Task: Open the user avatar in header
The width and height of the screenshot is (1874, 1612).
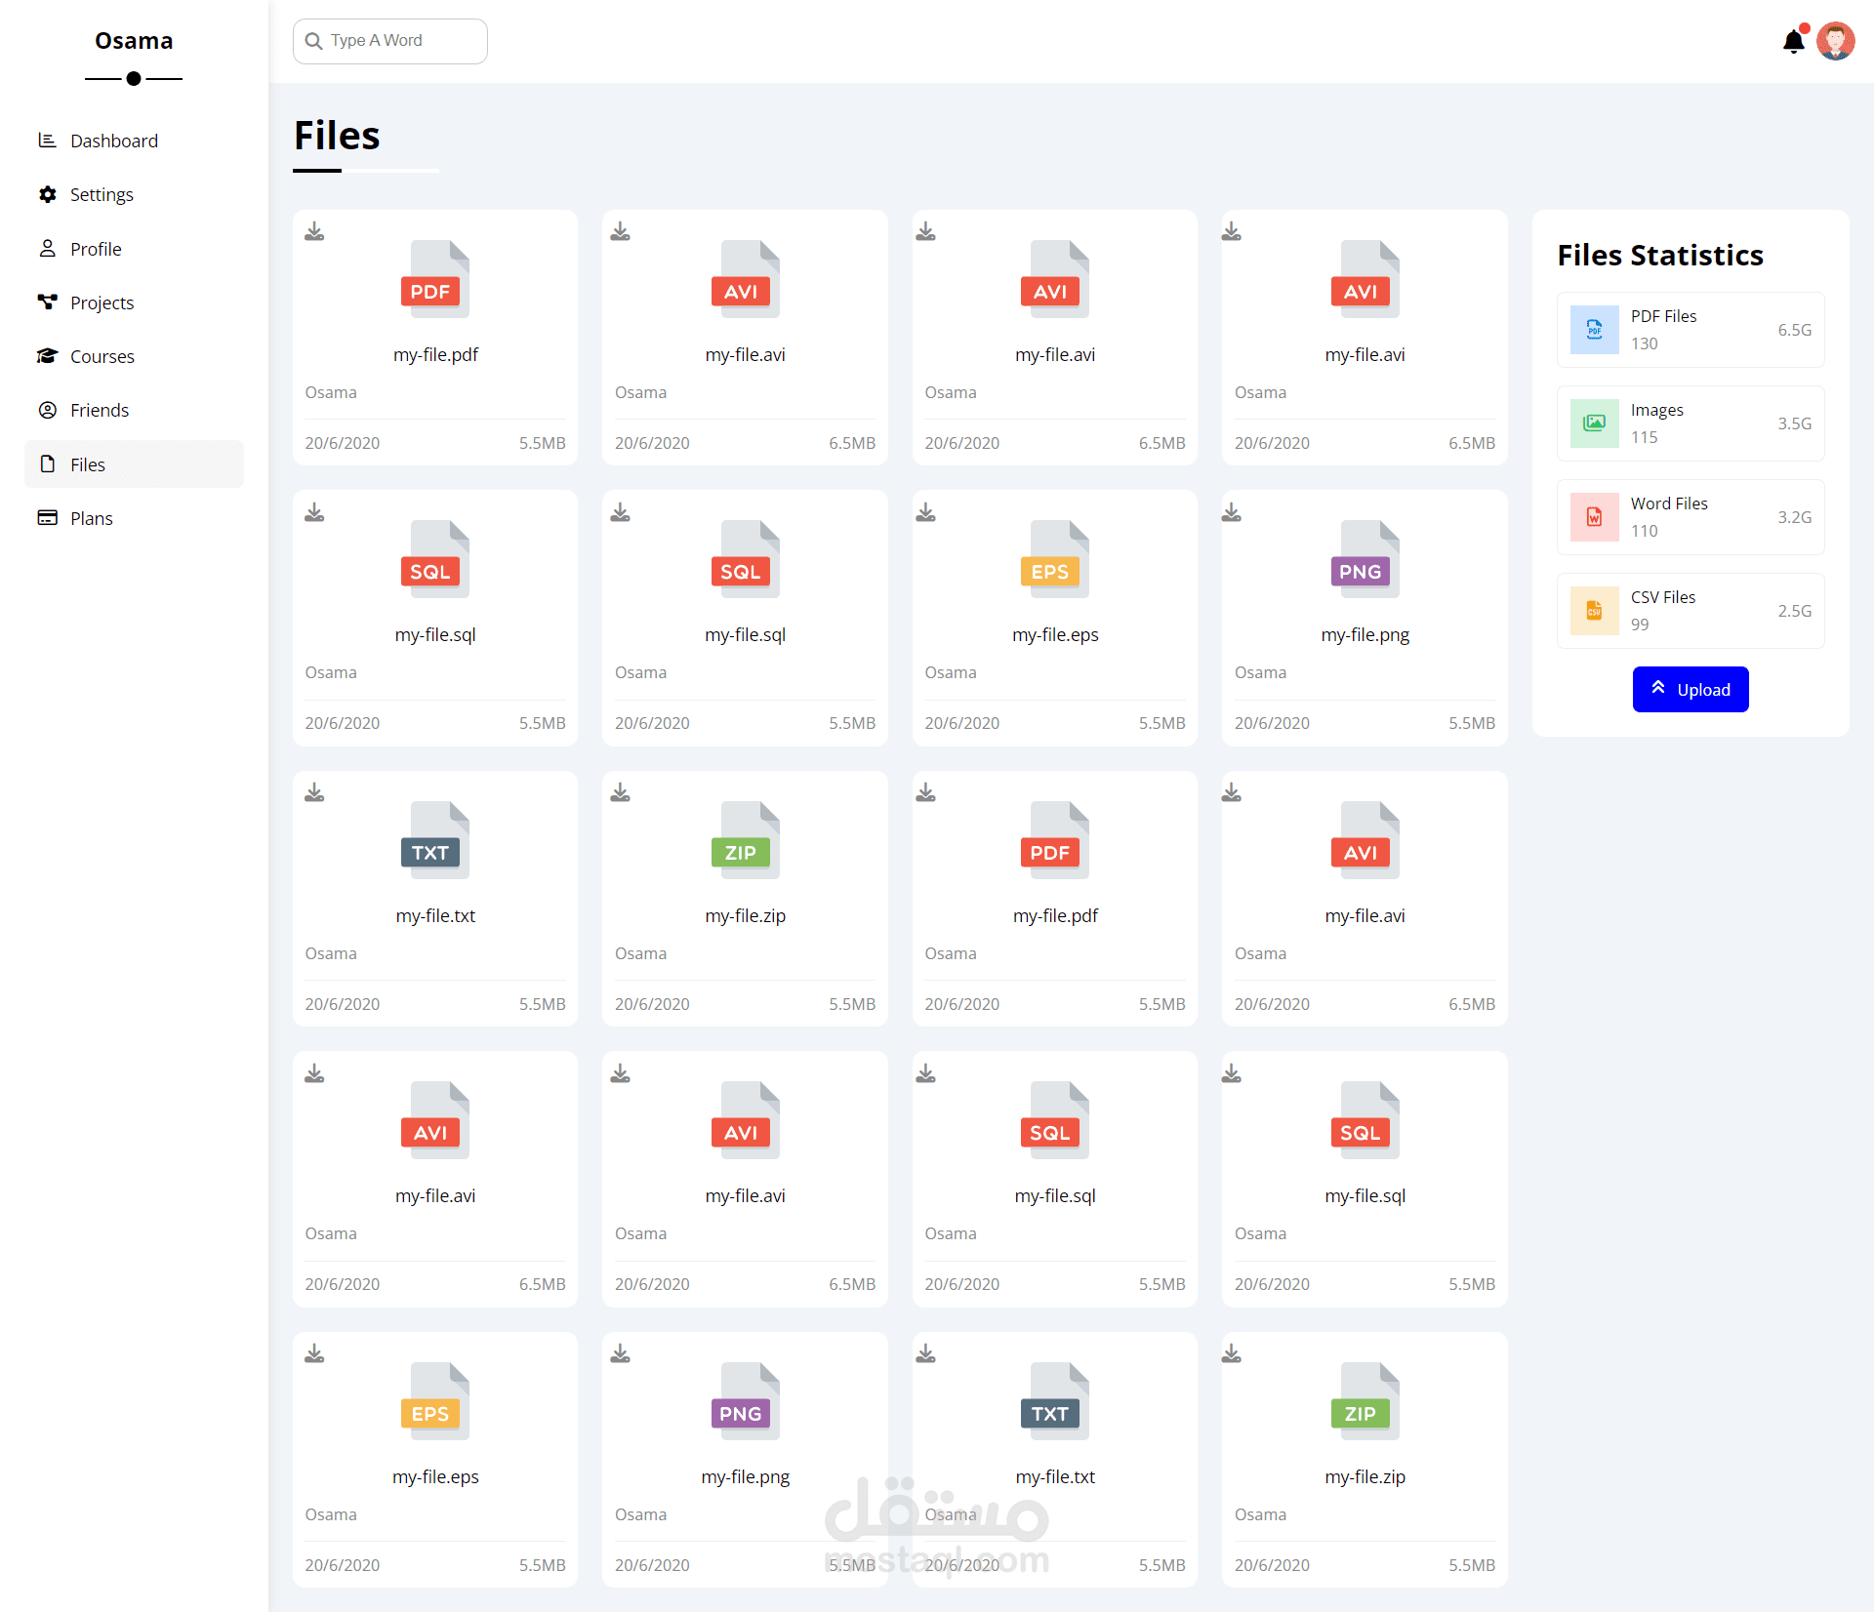Action: click(x=1835, y=42)
